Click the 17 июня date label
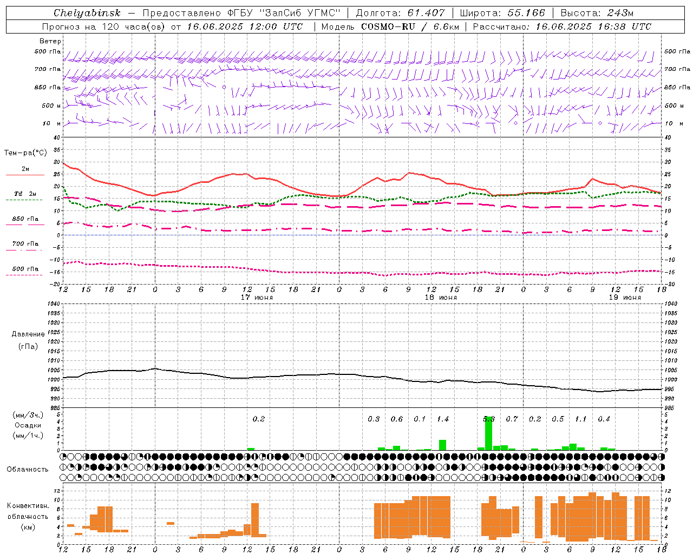This screenshot has width=693, height=554. [x=257, y=298]
